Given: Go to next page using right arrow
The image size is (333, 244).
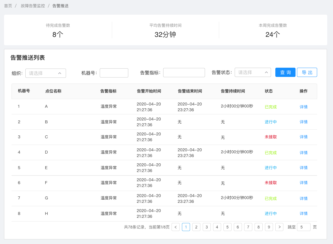Looking at the screenshot, I should pos(279,227).
